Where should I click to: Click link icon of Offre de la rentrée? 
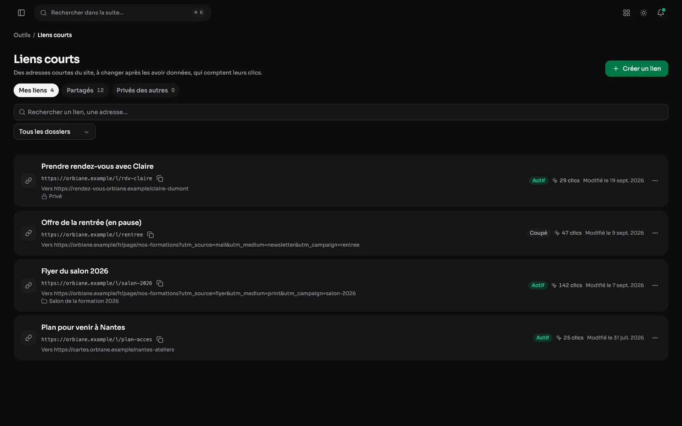point(29,233)
